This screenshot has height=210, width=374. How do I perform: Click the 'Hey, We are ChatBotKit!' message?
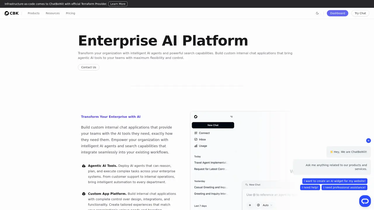pyautogui.click(x=349, y=152)
